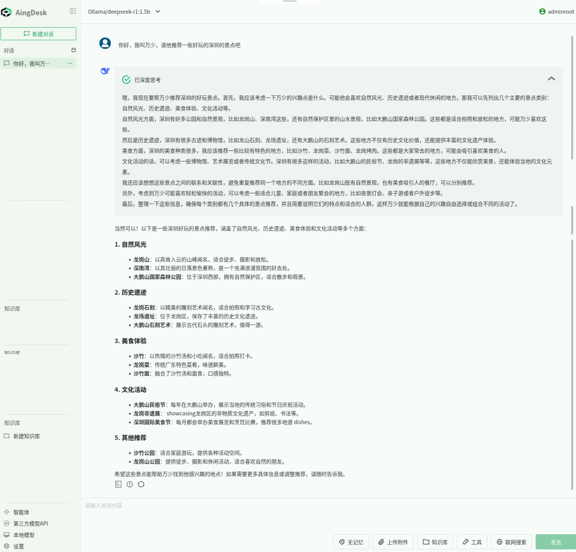Click the thinking text 嗯，我现在要帮万少推荐深圳的好玩景点
The height and width of the screenshot is (552, 576).
coord(170,98)
